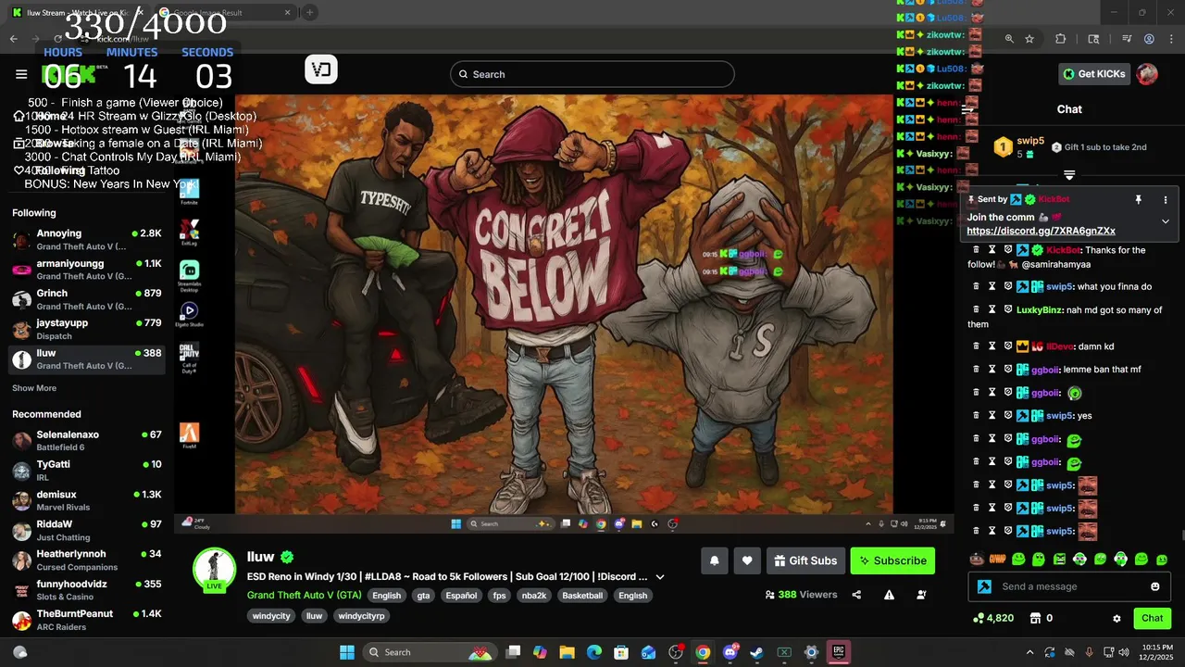Select the Español tag
This screenshot has width=1185, height=667.
point(461,596)
